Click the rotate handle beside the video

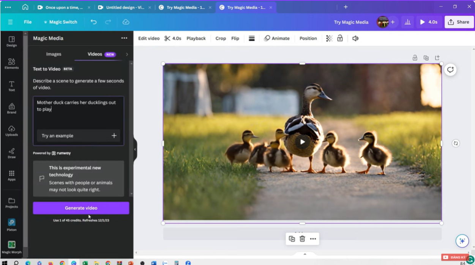pos(456,143)
